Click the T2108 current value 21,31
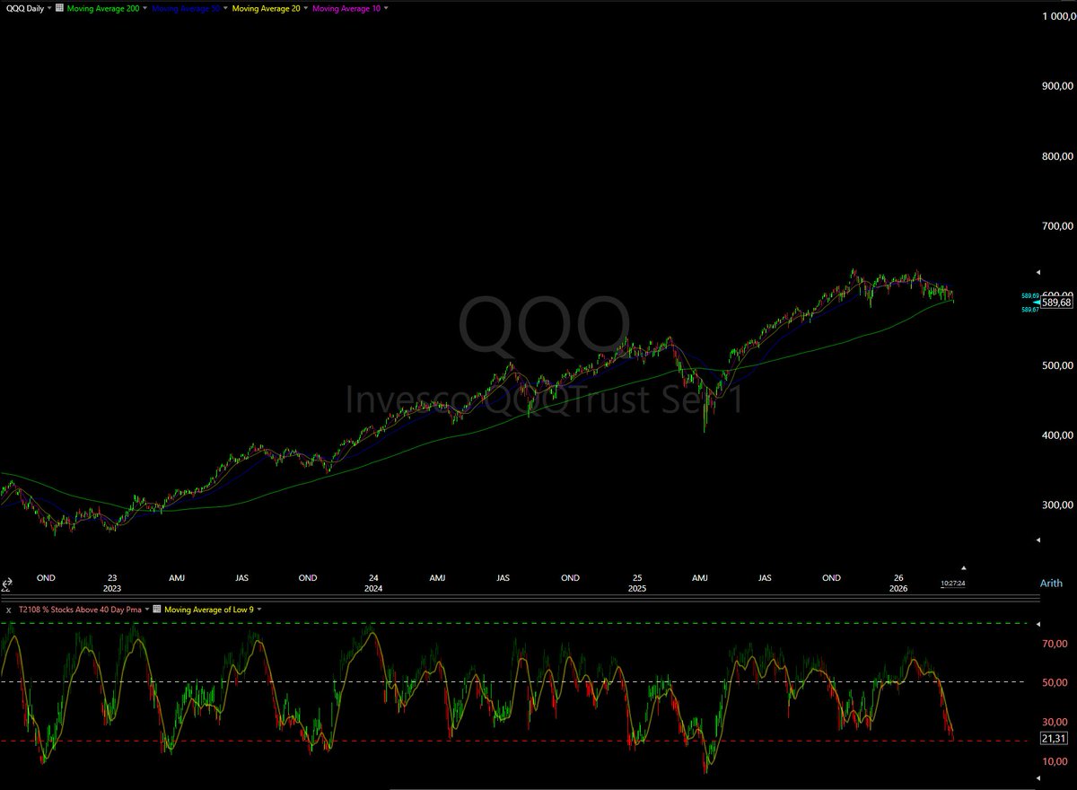Viewport: 1077px width, 790px height. point(1053,738)
